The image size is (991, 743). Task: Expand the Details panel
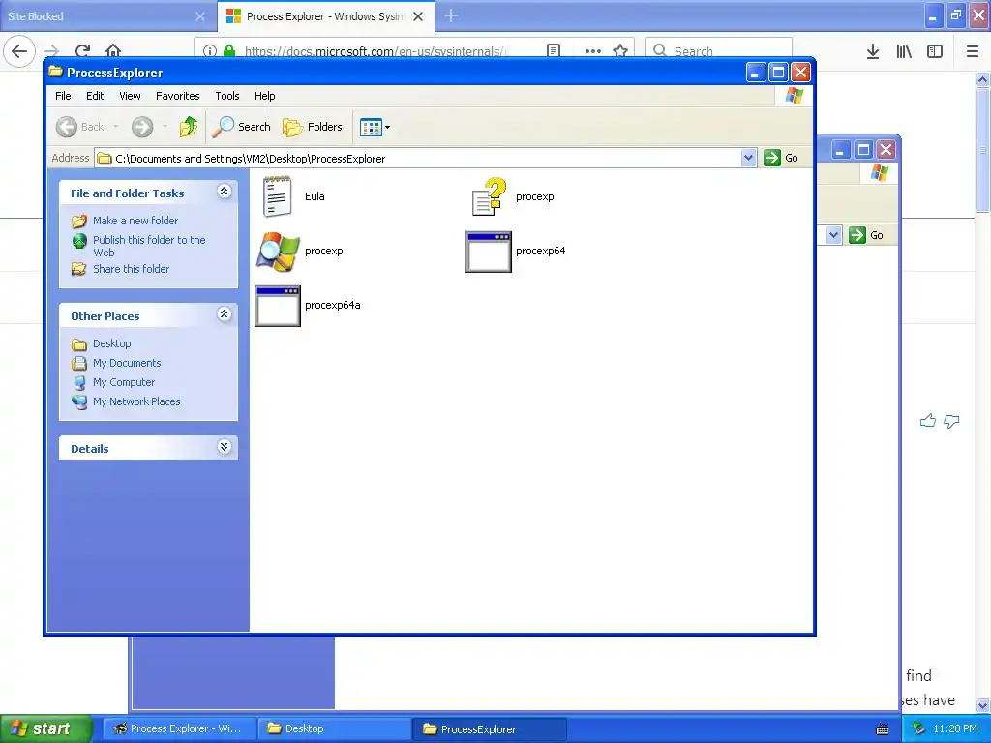(224, 447)
